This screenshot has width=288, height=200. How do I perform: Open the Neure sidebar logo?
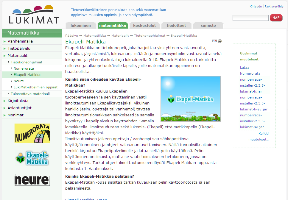coord(32,180)
